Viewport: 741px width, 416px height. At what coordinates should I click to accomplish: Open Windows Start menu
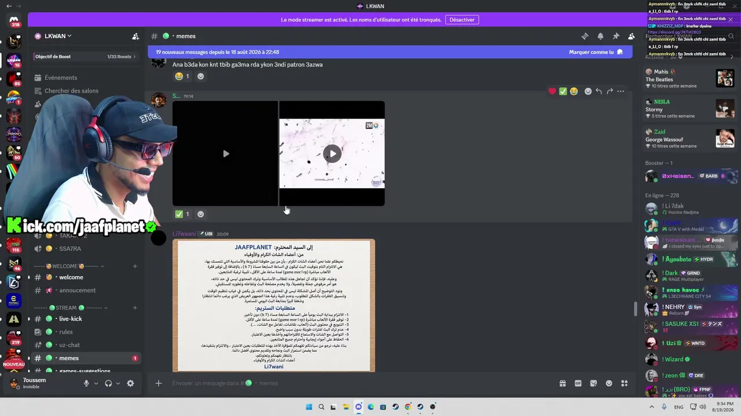(x=309, y=407)
